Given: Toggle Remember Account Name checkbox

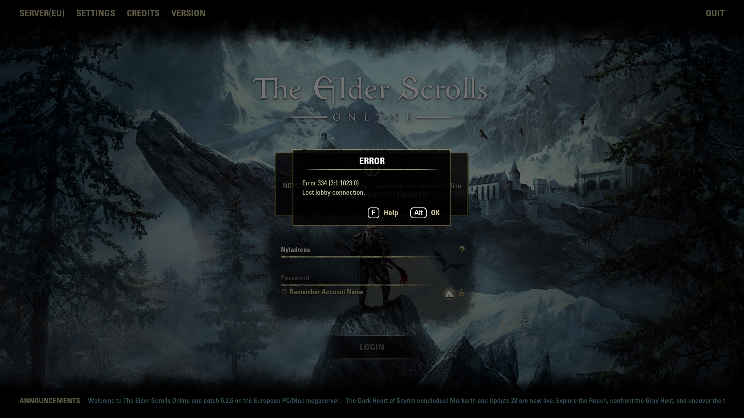Looking at the screenshot, I should click(284, 292).
